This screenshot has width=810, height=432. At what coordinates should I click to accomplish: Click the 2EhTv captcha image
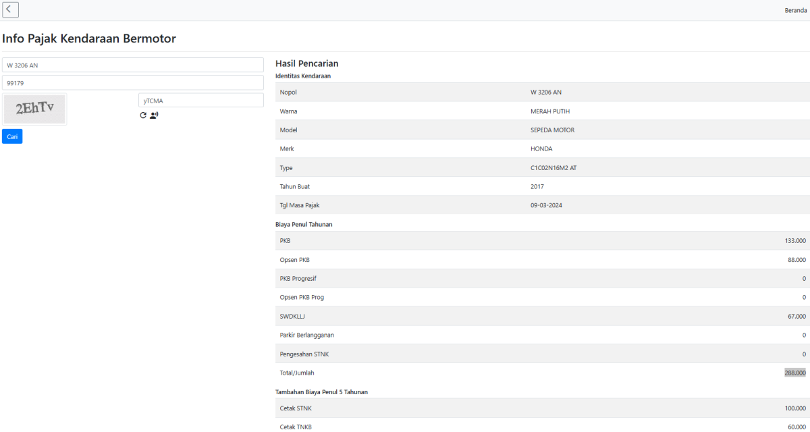(35, 109)
